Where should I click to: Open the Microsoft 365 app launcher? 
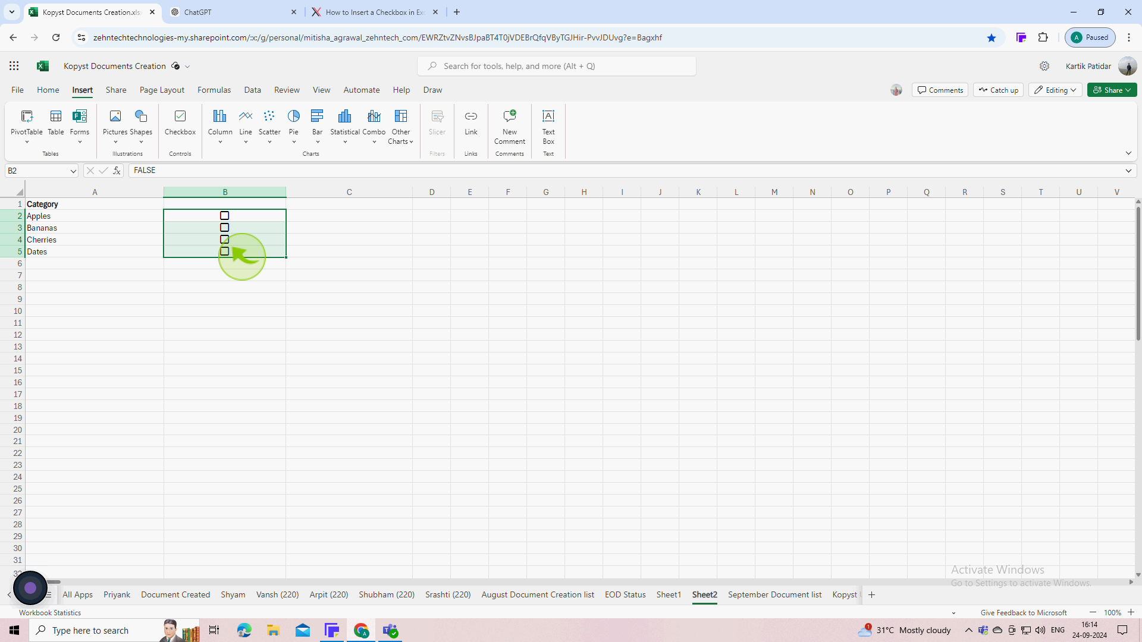coord(14,66)
